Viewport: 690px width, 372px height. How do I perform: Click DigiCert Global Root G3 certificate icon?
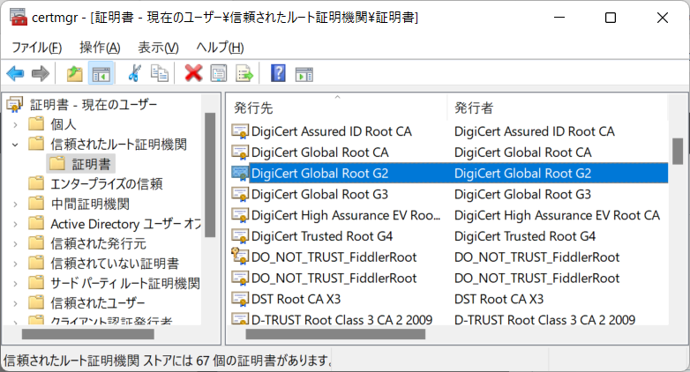tap(240, 194)
